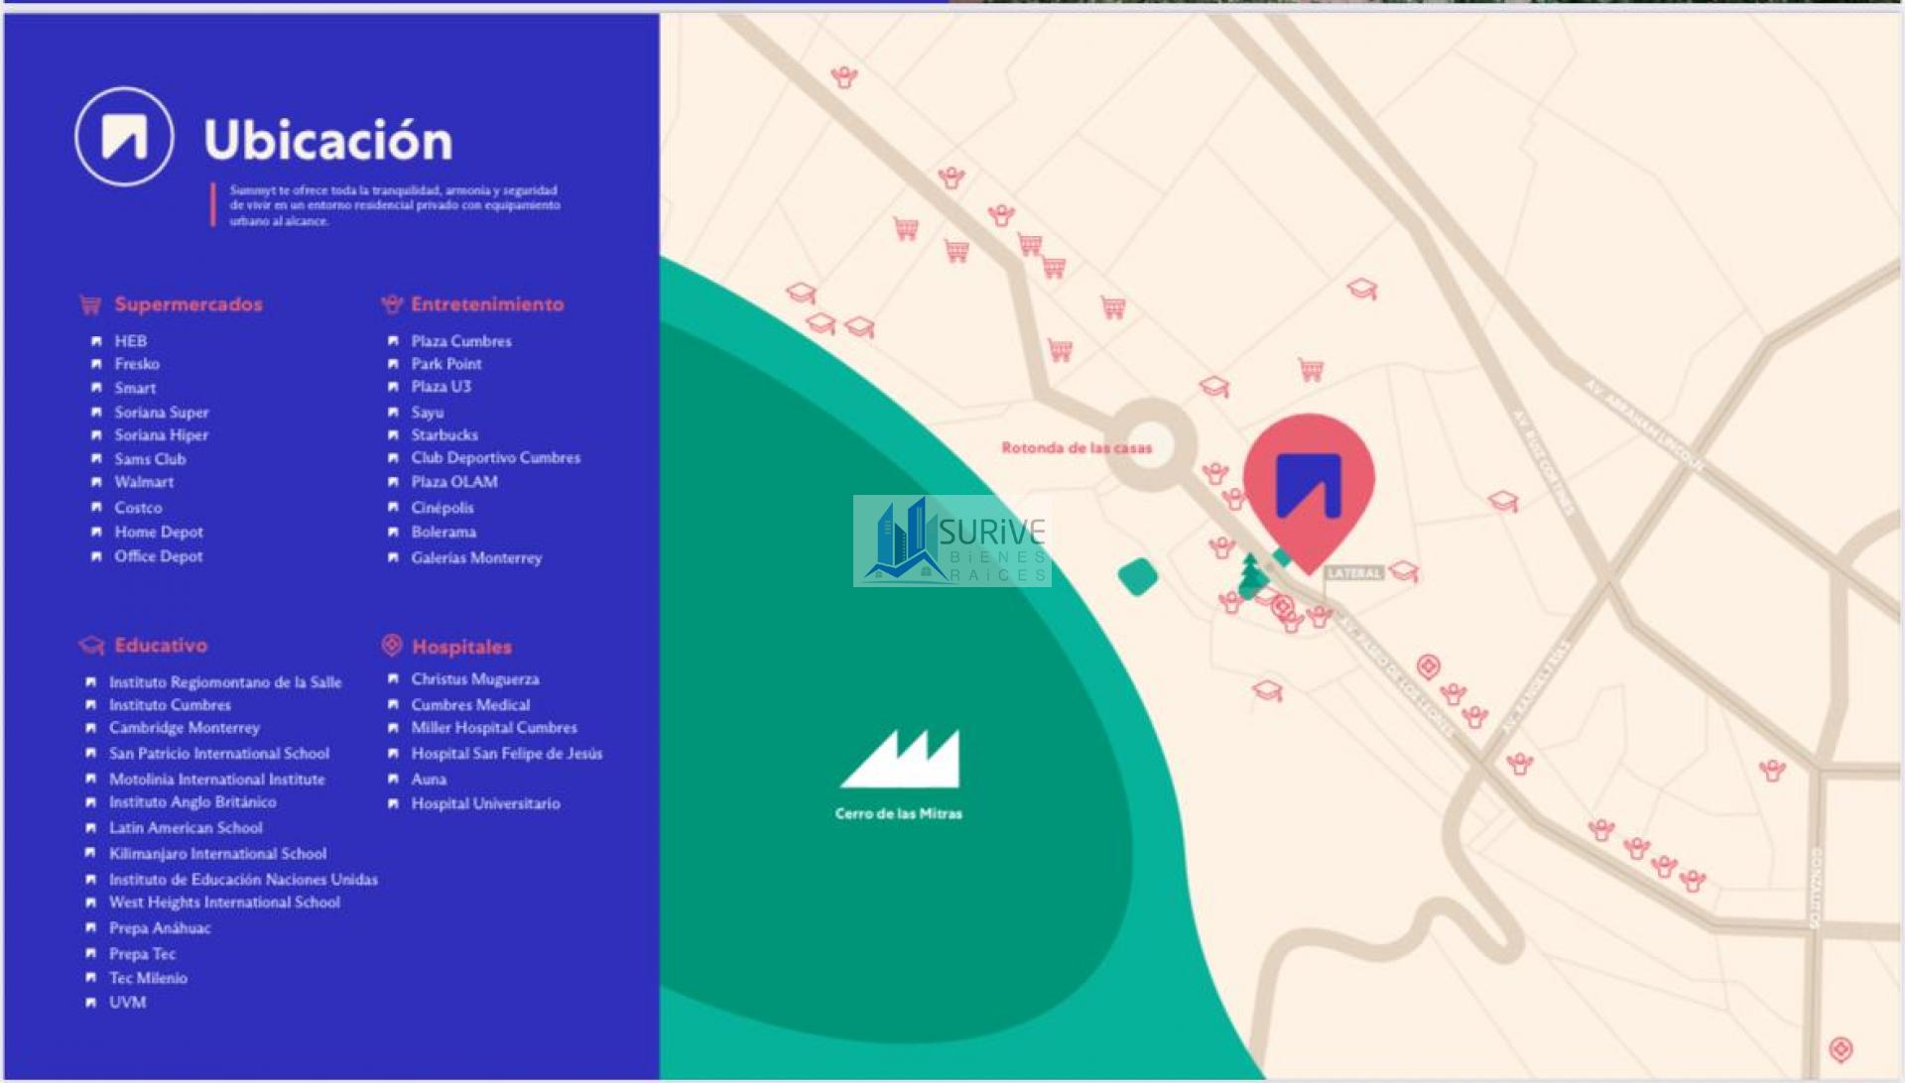Open the Entretenimiento section heading

click(x=487, y=304)
